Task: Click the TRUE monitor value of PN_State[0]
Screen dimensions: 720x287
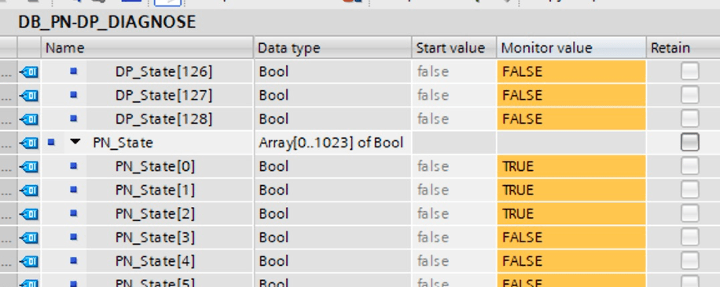Action: [x=571, y=166]
